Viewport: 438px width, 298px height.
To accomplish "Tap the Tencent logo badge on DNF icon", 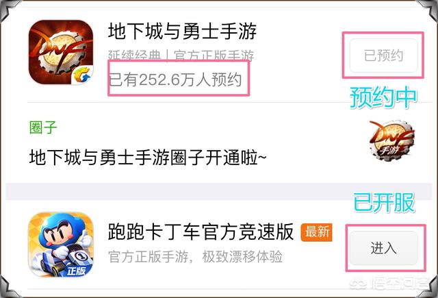I will click(82, 75).
